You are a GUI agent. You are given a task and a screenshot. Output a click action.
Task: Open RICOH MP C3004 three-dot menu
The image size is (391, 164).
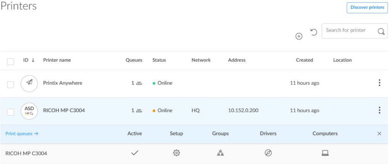379,110
